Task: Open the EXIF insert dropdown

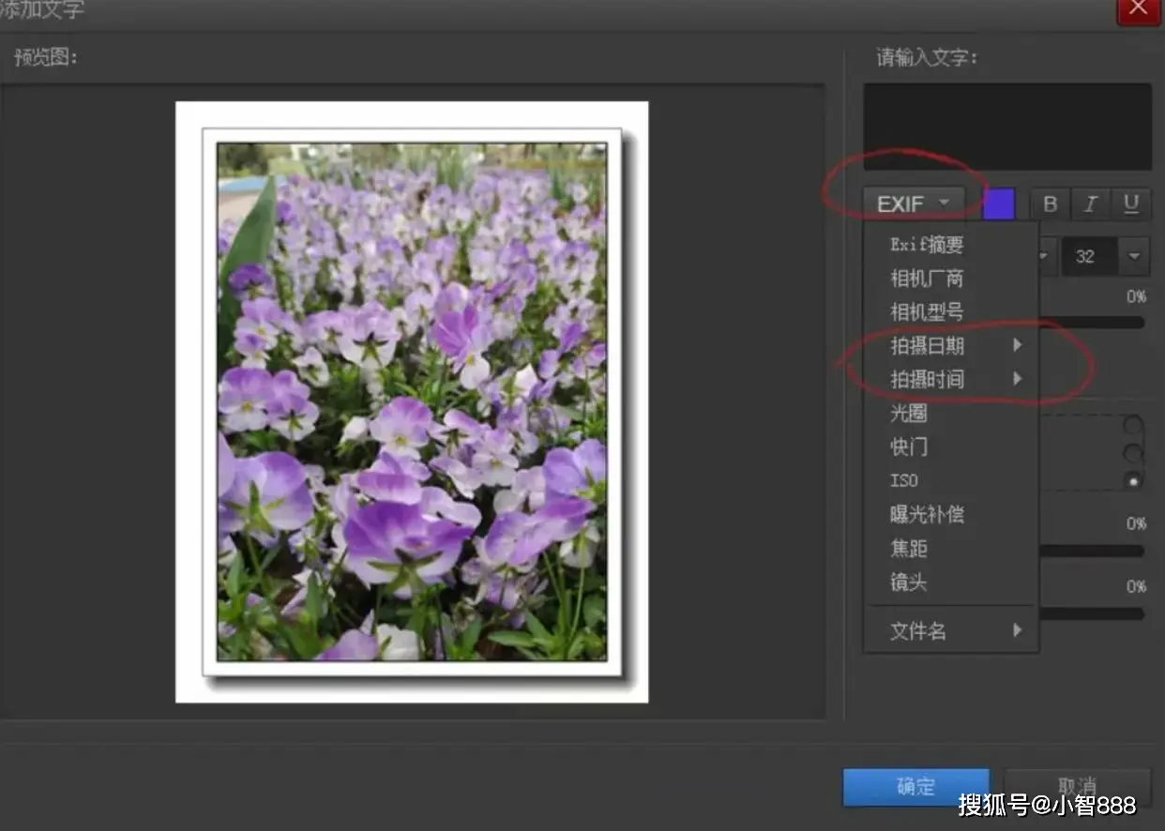Action: click(915, 201)
